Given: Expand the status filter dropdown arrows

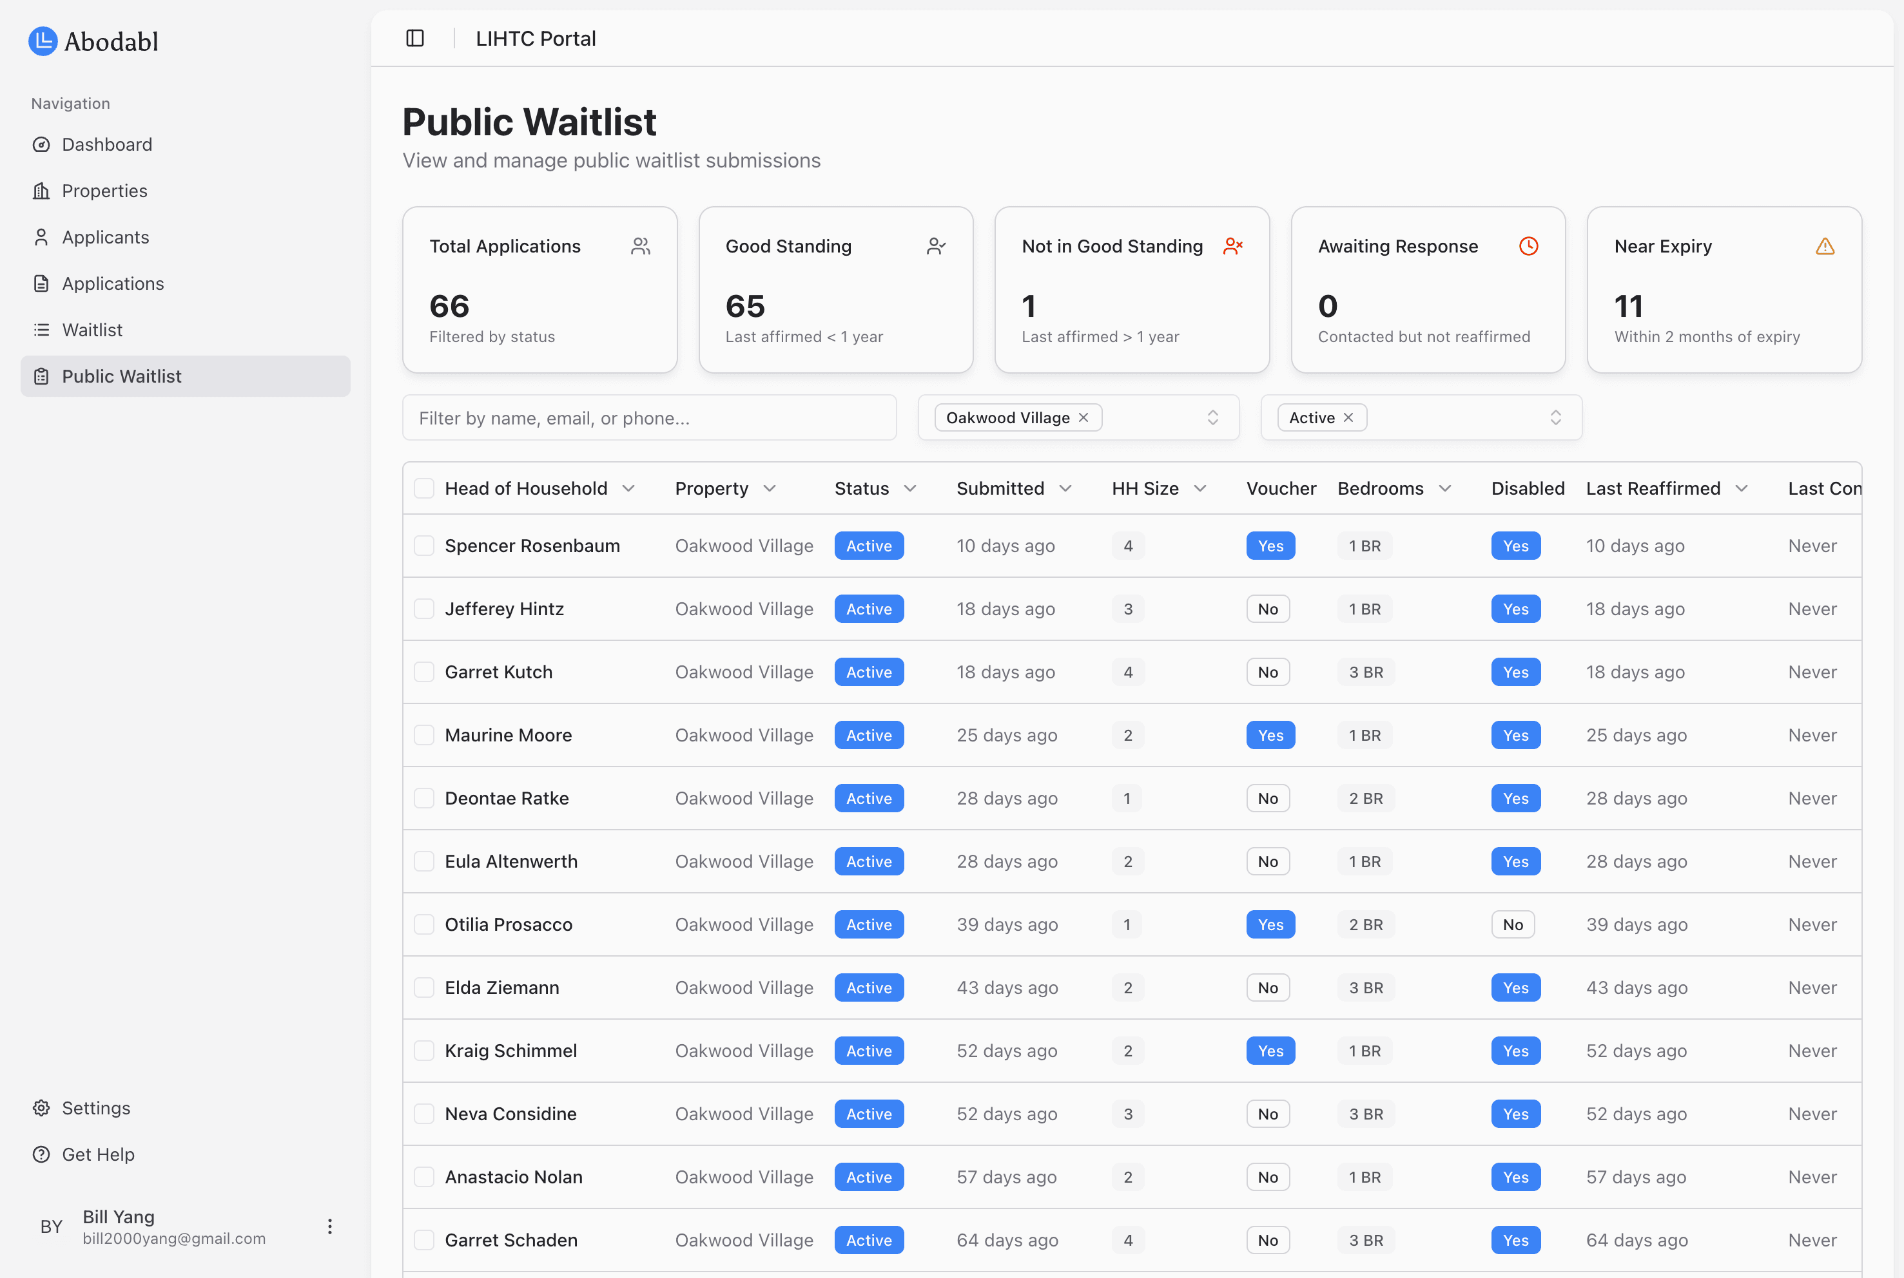Looking at the screenshot, I should click(x=1555, y=417).
